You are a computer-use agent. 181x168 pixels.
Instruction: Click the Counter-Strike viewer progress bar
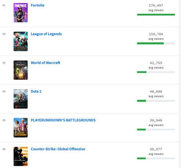coord(156,158)
